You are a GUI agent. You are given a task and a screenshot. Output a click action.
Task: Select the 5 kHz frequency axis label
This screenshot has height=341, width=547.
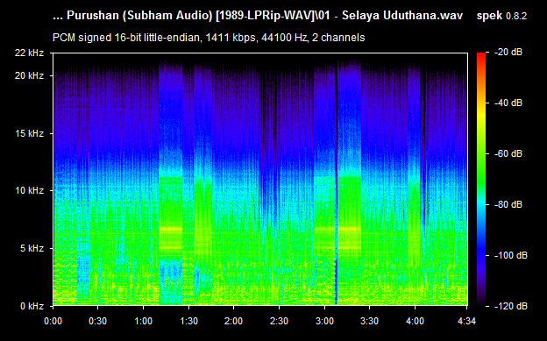32,248
